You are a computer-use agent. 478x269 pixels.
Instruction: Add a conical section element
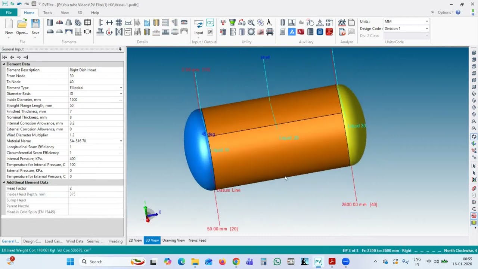click(x=69, y=23)
